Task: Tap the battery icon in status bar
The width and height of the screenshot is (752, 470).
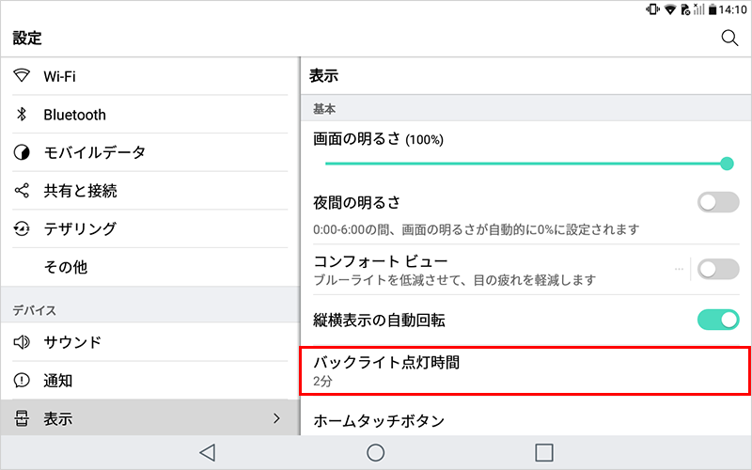Action: [x=713, y=9]
